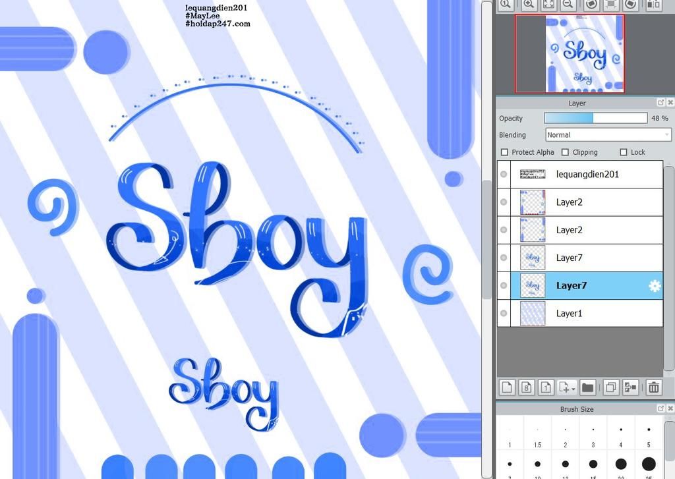This screenshot has width=675, height=479.
Task: Add a new 1-bit layer
Action: [546, 387]
